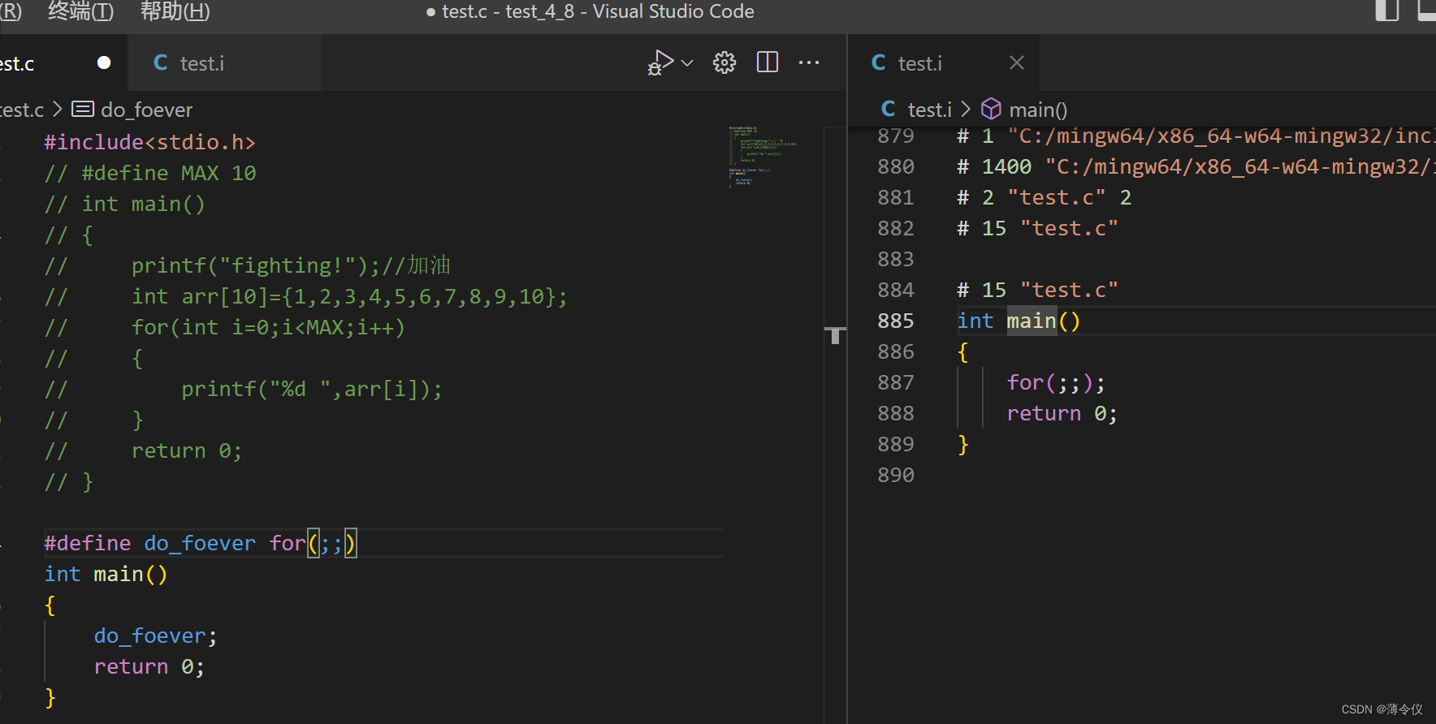Open the More Actions ellipsis menu

click(809, 62)
